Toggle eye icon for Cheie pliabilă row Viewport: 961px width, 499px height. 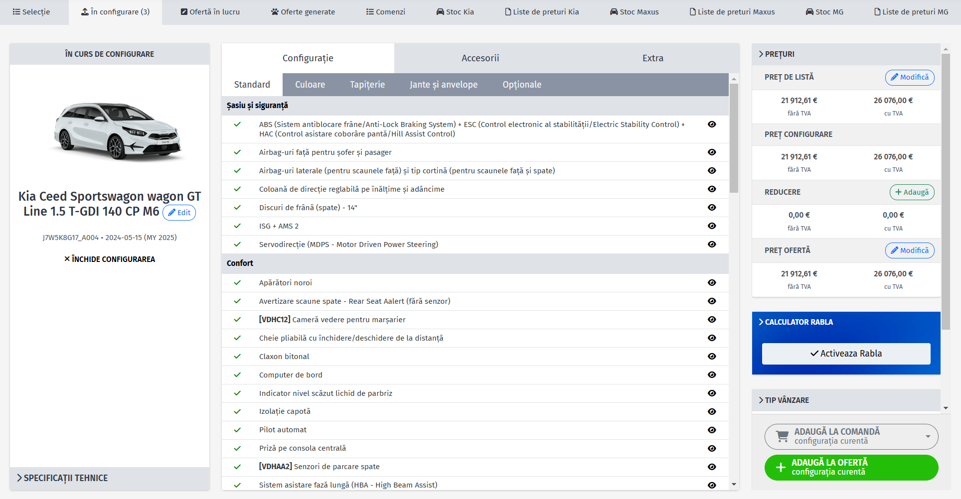712,338
